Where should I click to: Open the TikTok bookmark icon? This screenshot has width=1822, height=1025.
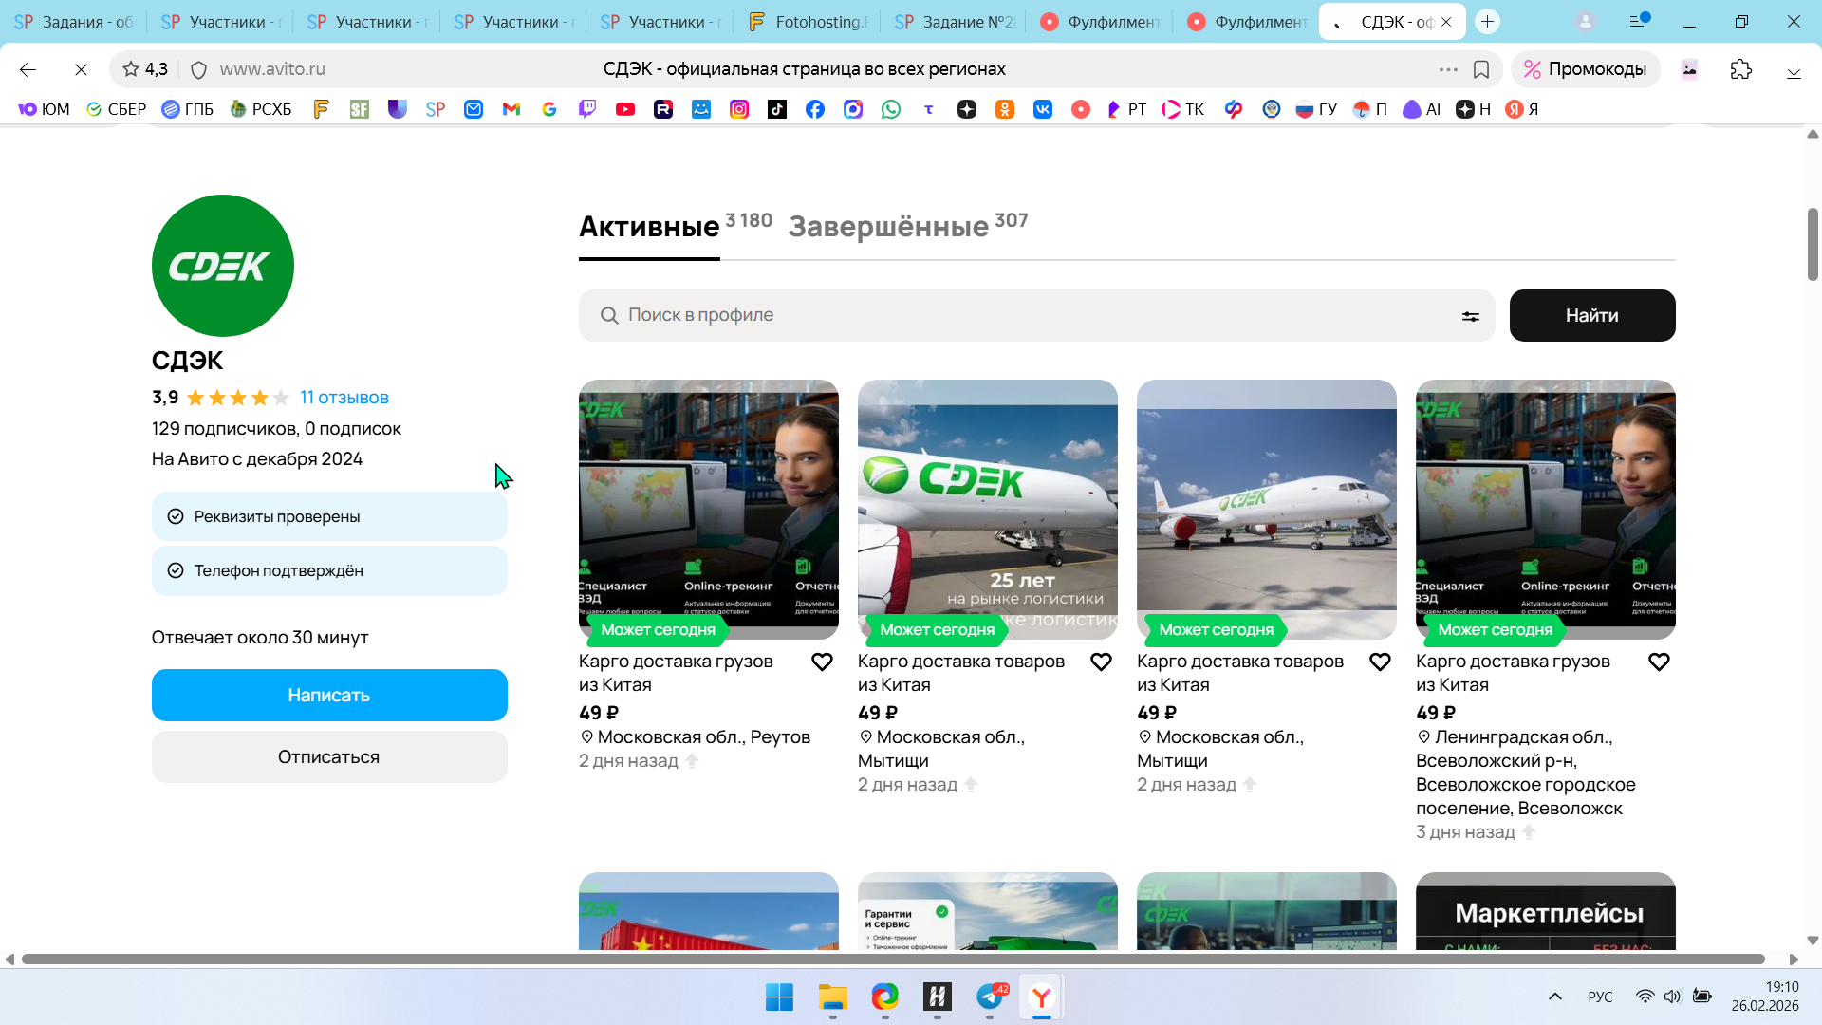pyautogui.click(x=776, y=109)
